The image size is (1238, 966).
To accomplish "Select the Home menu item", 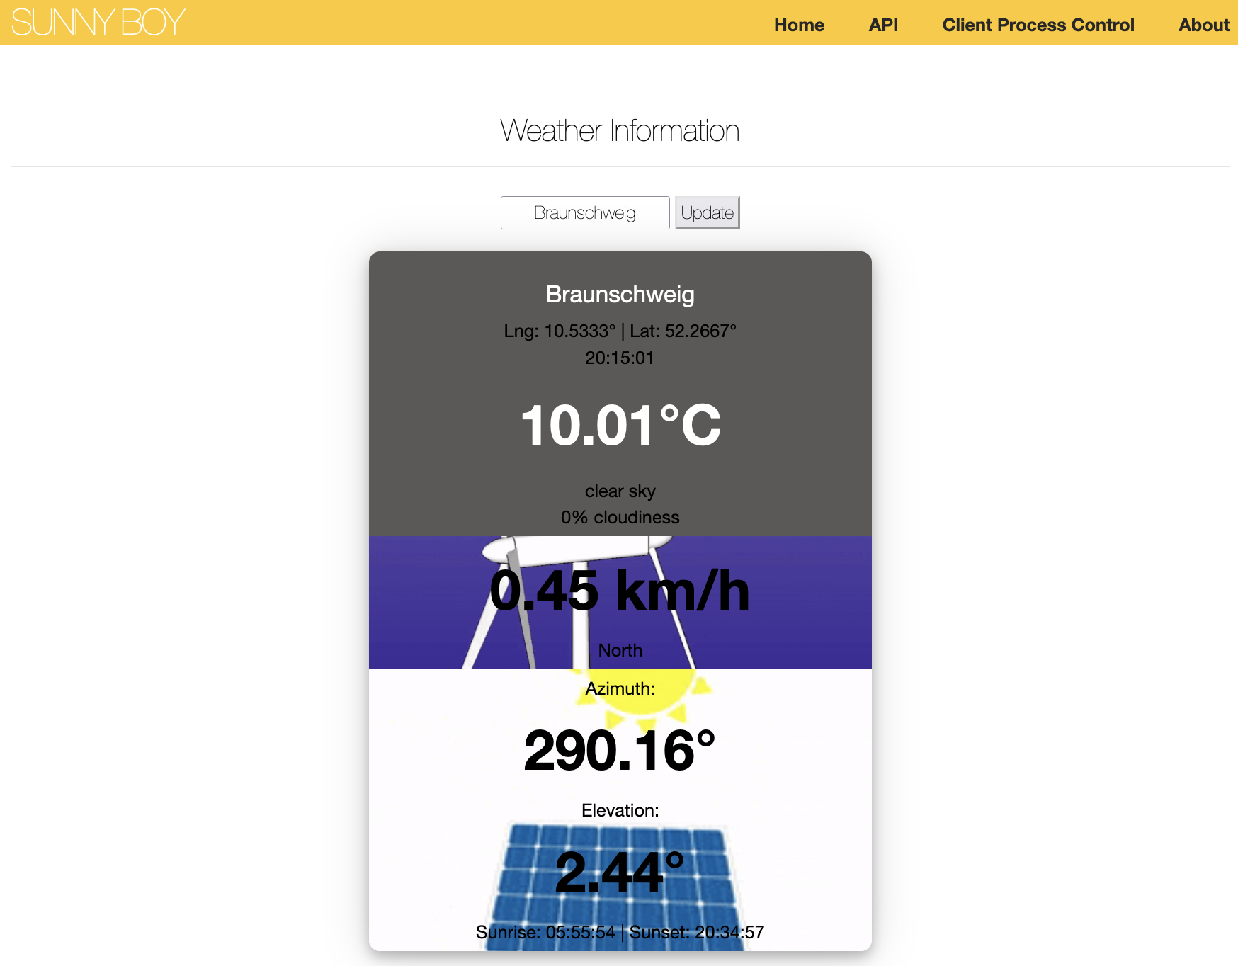I will coord(799,25).
